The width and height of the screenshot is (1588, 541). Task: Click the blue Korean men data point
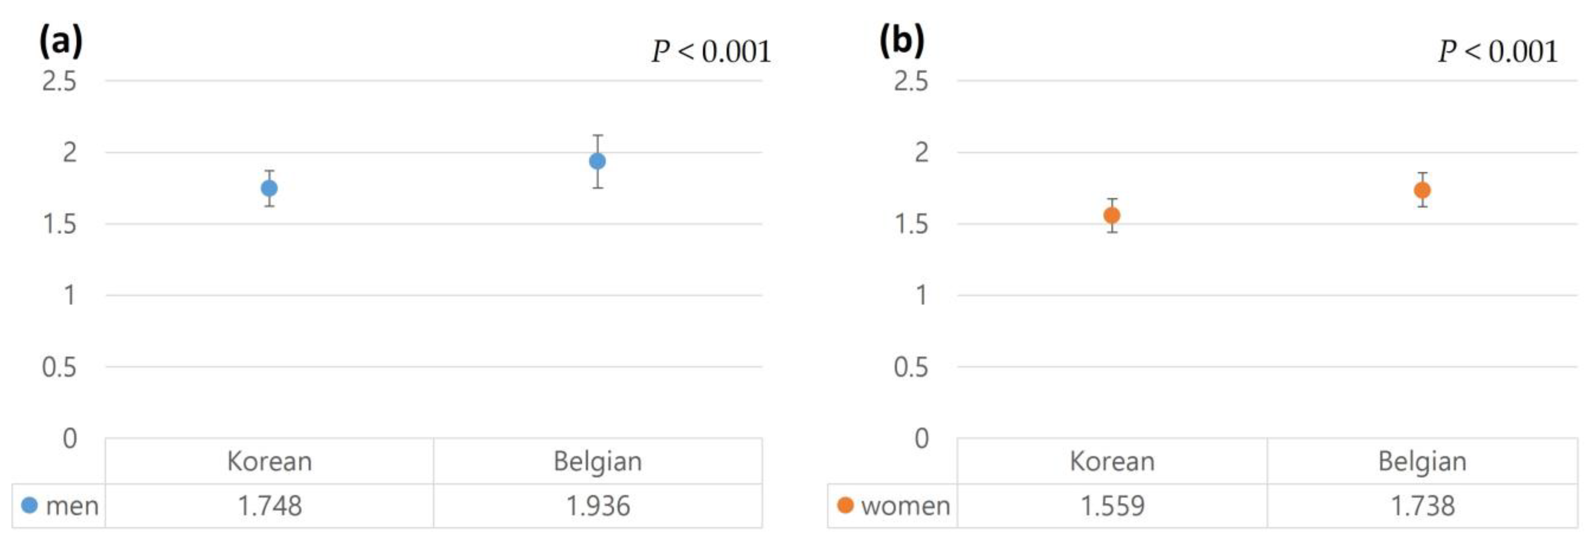tap(269, 188)
